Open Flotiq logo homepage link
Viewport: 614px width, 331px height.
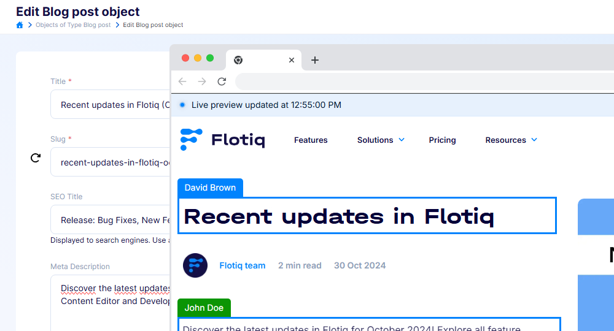coord(222,140)
